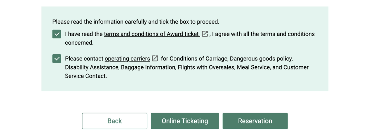372x138 pixels.
Task: Open external-link icon beside Award ticket terms
Action: coord(205,34)
